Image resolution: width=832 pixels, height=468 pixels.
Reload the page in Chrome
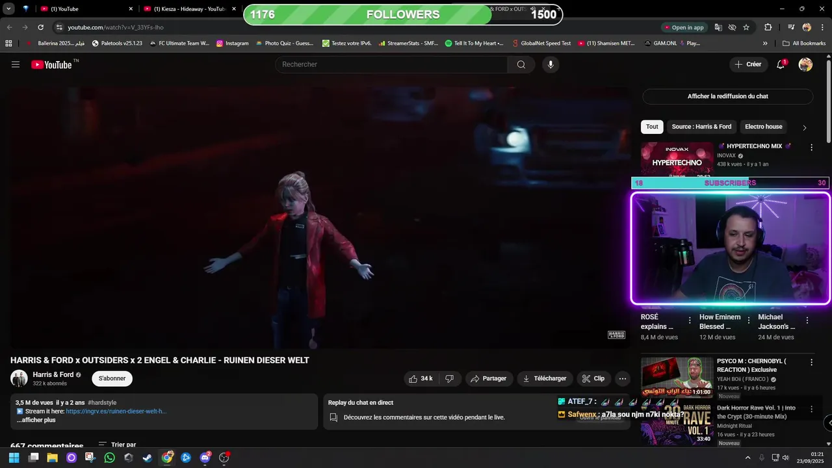[x=40, y=27]
